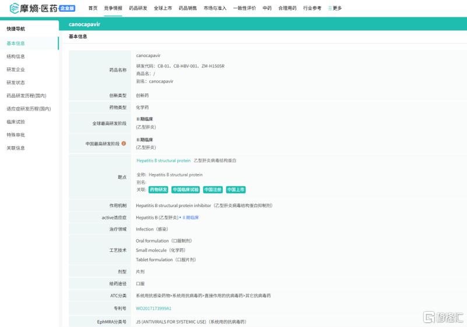Click Oral formulation（口服制剂） text
The height and width of the screenshot is (327, 467).
point(164,241)
